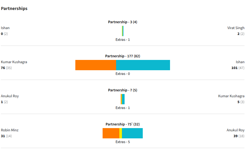Click the "Partnership - 177 (82)" label

click(x=123, y=56)
